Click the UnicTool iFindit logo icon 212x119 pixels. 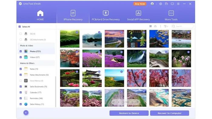pyautogui.click(x=20, y=4)
